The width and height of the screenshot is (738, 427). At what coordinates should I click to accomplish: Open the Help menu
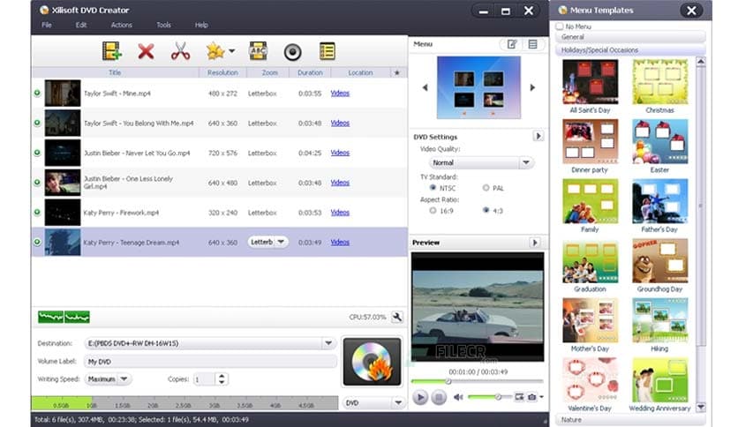point(201,25)
